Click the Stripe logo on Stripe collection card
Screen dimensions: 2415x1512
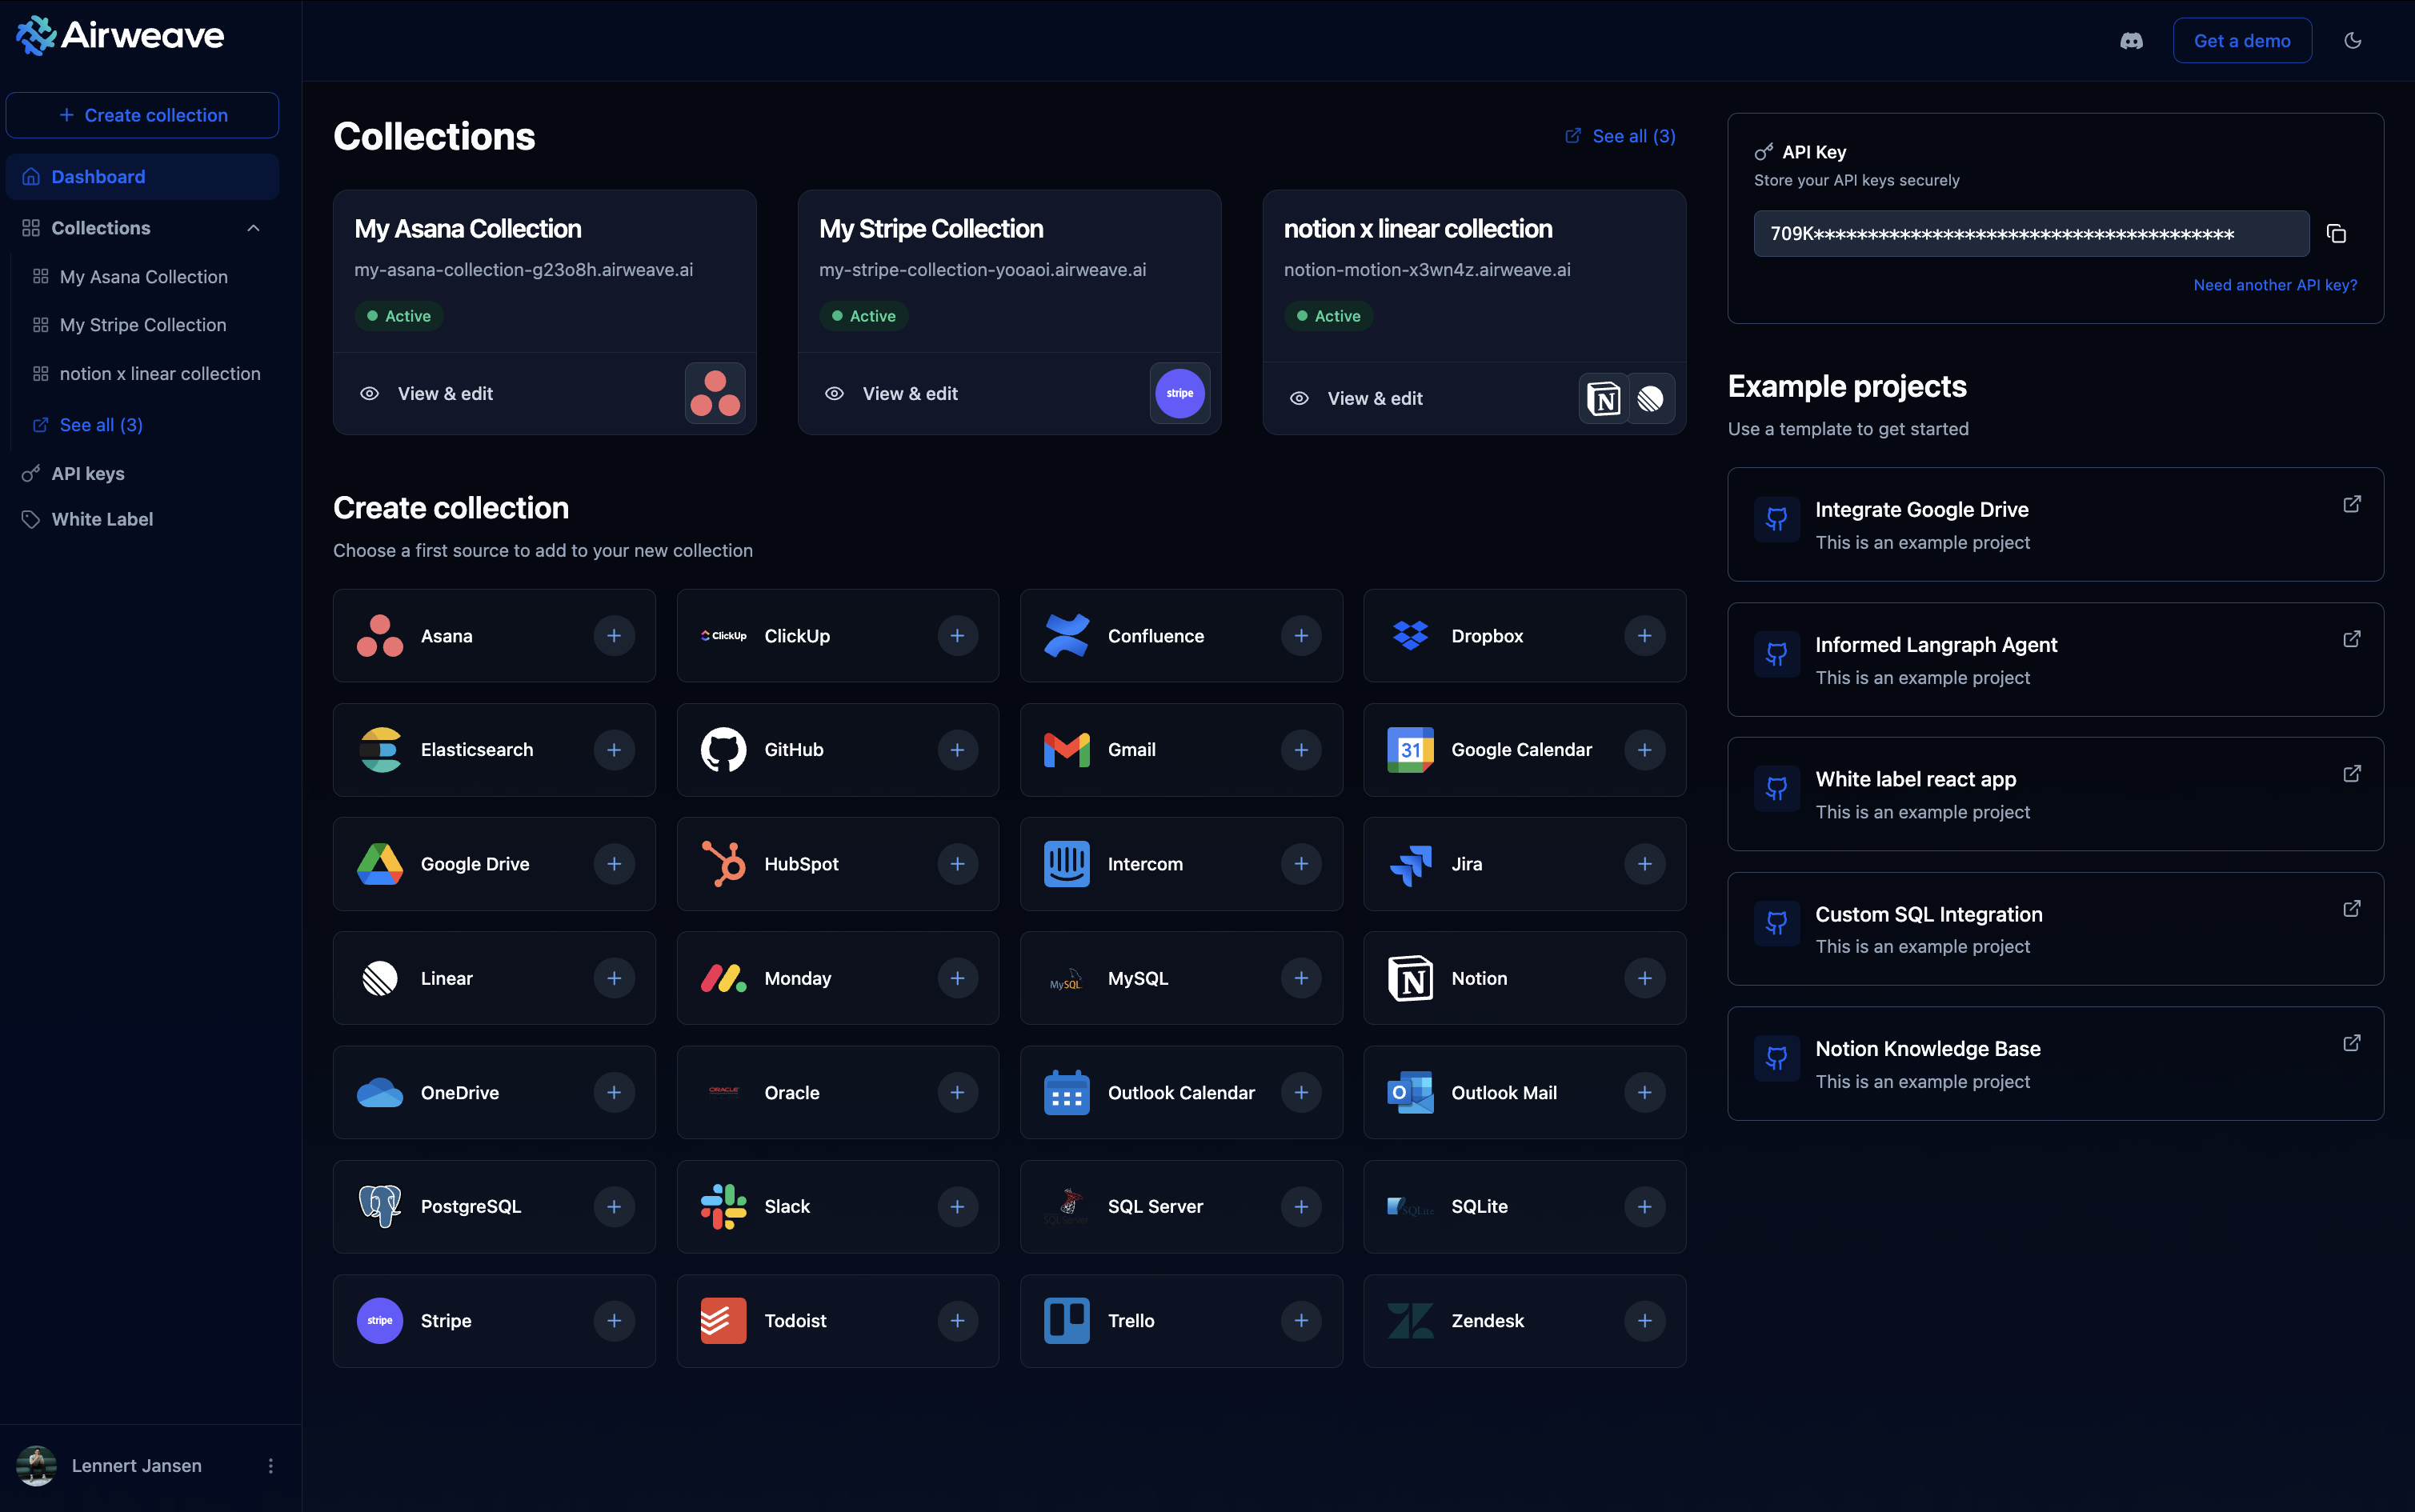point(1179,393)
